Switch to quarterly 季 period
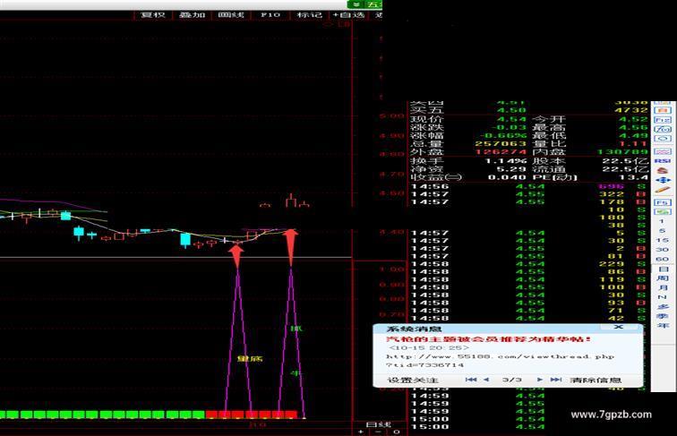 [663, 316]
